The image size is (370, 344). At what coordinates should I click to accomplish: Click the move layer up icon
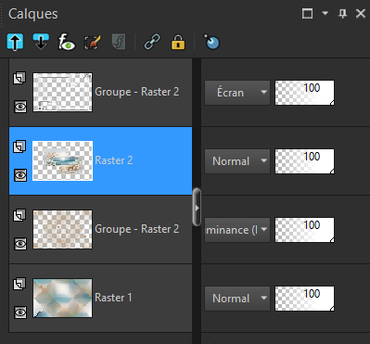point(15,42)
